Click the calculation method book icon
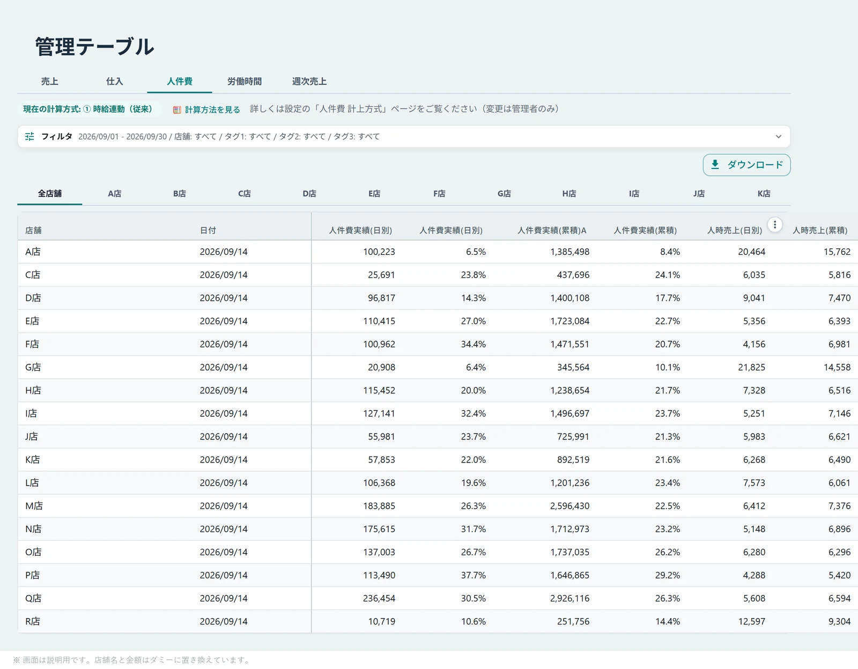Image resolution: width=858 pixels, height=669 pixels. (177, 110)
